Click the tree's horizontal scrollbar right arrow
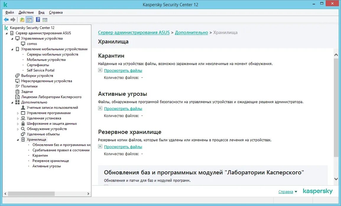 [88, 194]
